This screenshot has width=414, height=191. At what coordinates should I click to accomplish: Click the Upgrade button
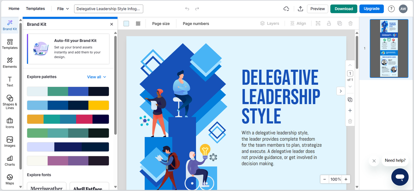click(x=372, y=9)
